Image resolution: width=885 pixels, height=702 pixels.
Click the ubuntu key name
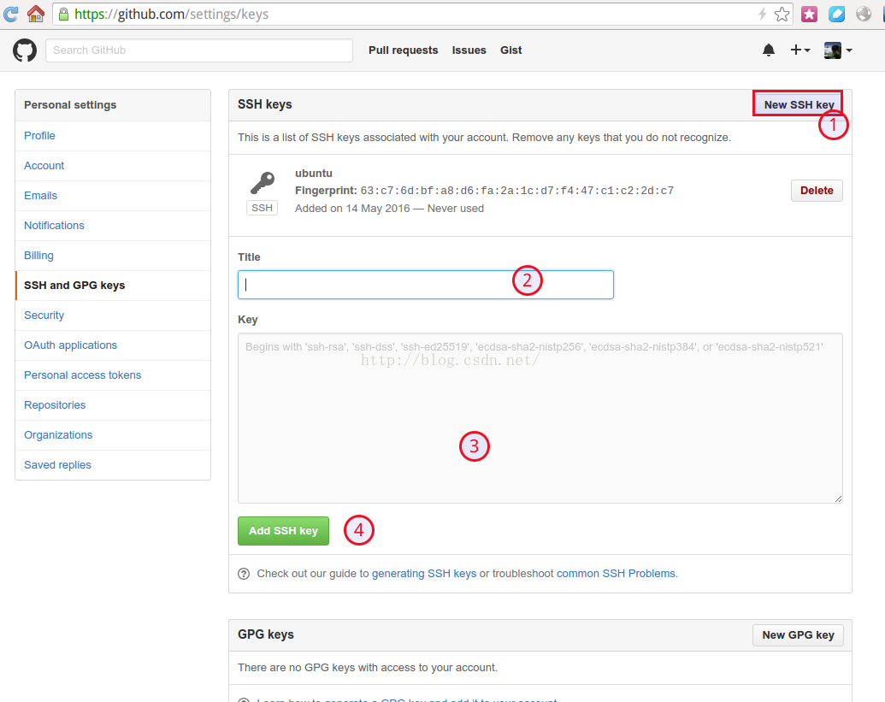314,174
